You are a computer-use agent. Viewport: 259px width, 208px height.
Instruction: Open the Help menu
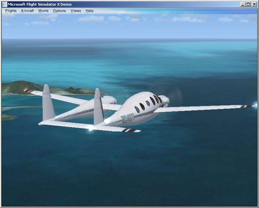pos(89,11)
